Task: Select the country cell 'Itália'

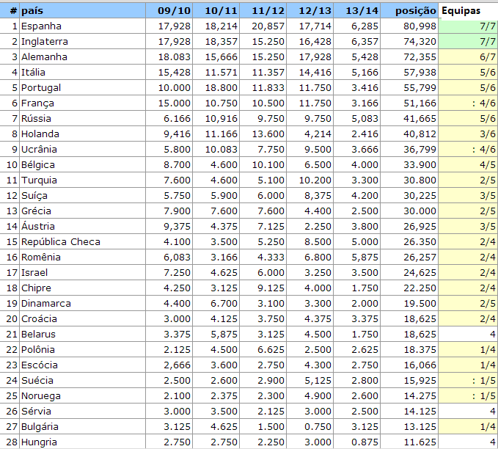Action: coord(82,73)
